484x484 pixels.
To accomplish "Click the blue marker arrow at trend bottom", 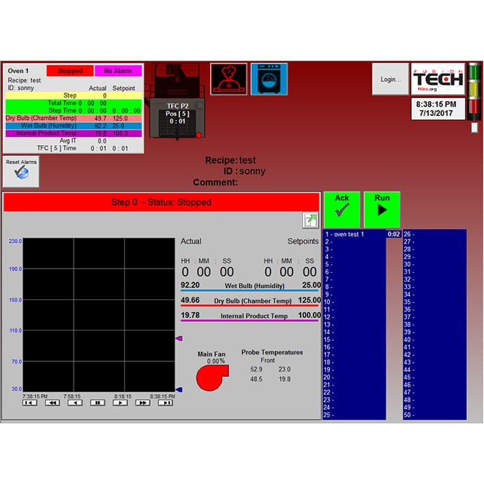I will point(179,390).
